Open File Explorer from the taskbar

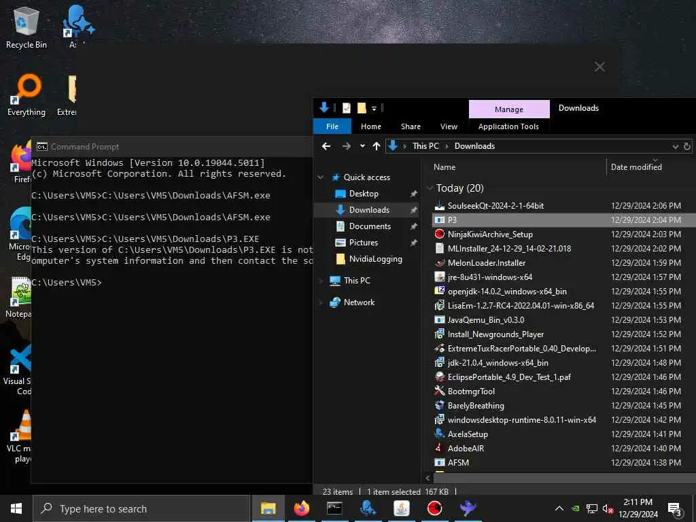tap(268, 508)
